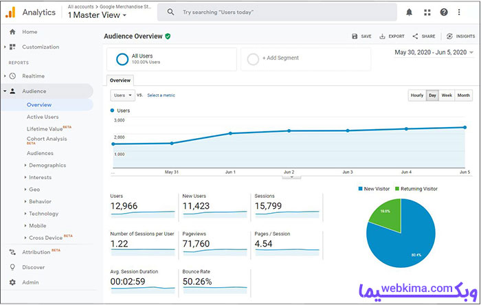481x305 pixels.
Task: Select the Month granularity button
Action: [464, 95]
